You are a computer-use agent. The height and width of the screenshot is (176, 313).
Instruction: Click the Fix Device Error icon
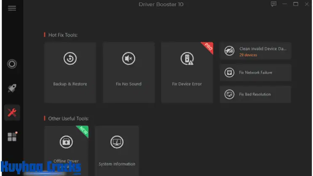coord(187,59)
